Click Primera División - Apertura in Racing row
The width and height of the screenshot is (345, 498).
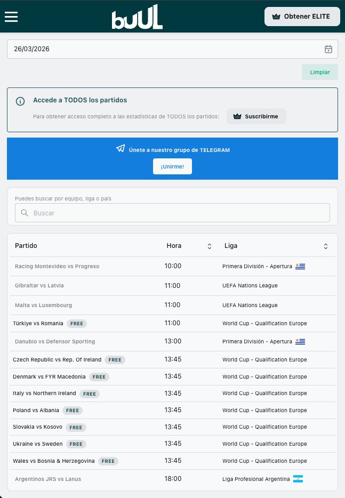(257, 266)
